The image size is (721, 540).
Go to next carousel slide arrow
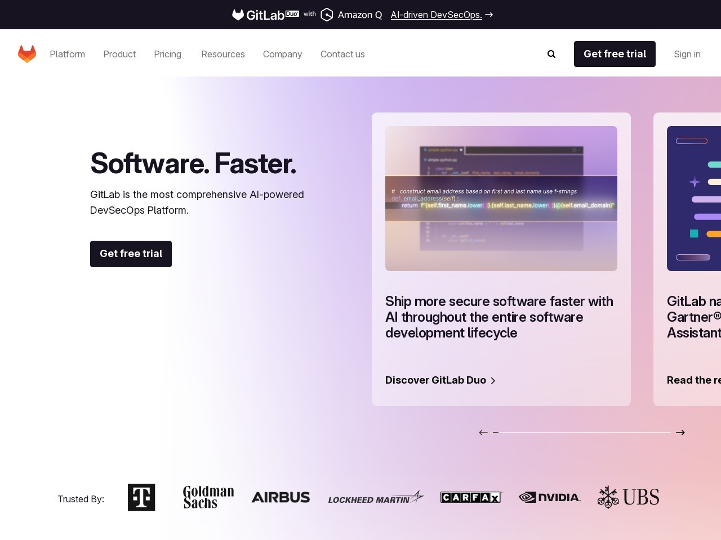(x=680, y=433)
